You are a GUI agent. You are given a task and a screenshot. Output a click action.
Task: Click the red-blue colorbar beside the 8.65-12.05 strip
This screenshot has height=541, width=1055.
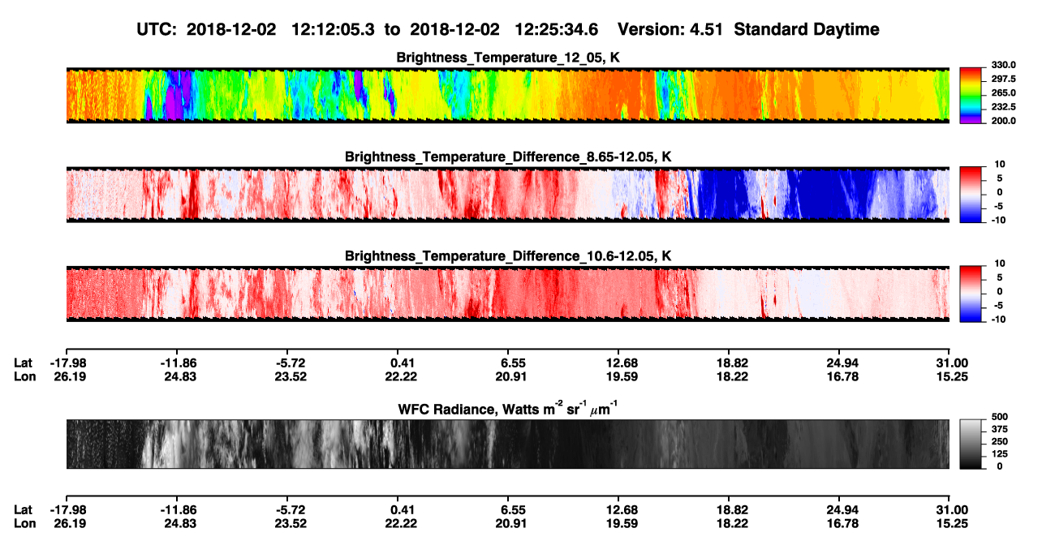(x=971, y=195)
